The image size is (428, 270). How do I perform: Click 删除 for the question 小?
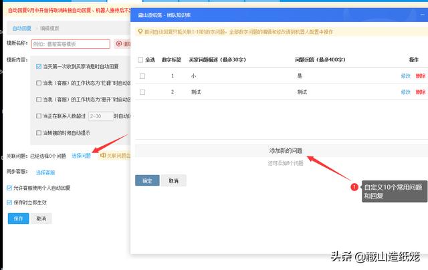click(421, 76)
